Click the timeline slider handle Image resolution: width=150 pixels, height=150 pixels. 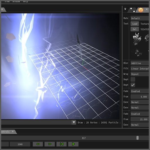(x=137, y=138)
